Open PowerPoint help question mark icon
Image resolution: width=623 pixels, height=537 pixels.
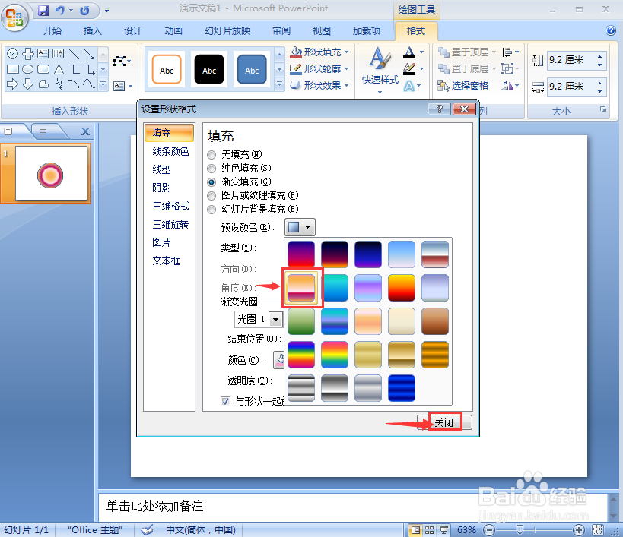point(610,30)
